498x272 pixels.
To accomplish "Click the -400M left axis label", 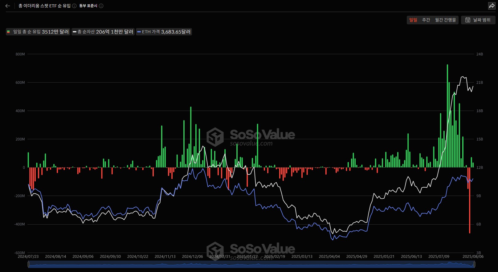I will 19,224.
